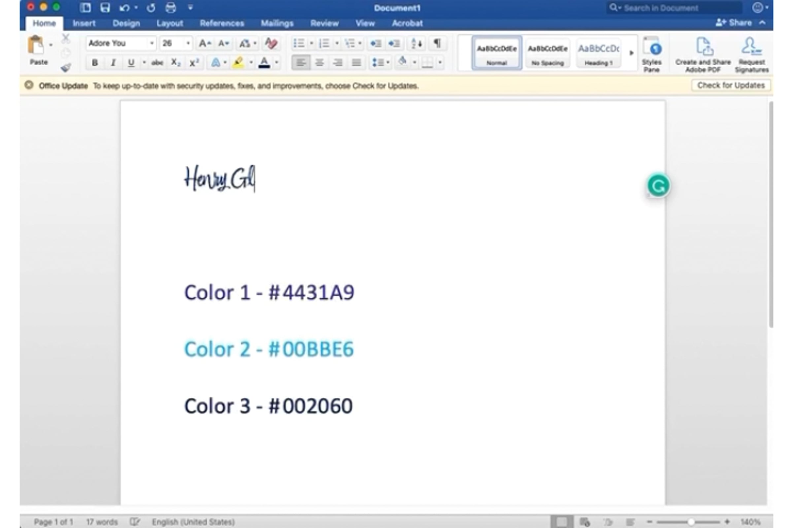This screenshot has height=528, width=792.
Task: Apply the Normal style
Action: pyautogui.click(x=497, y=53)
